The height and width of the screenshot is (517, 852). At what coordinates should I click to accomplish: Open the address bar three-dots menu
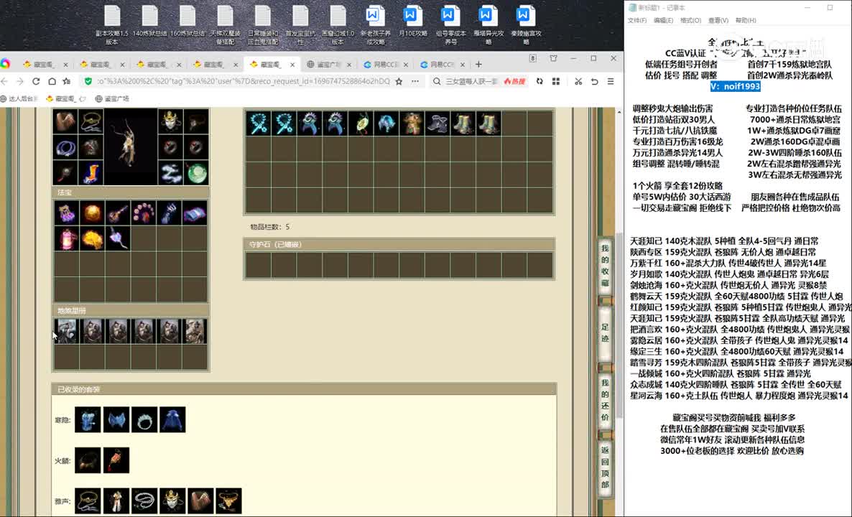pos(415,81)
